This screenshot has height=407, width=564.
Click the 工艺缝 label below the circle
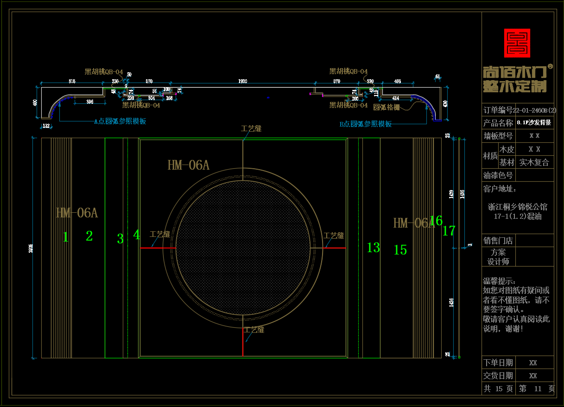254,330
